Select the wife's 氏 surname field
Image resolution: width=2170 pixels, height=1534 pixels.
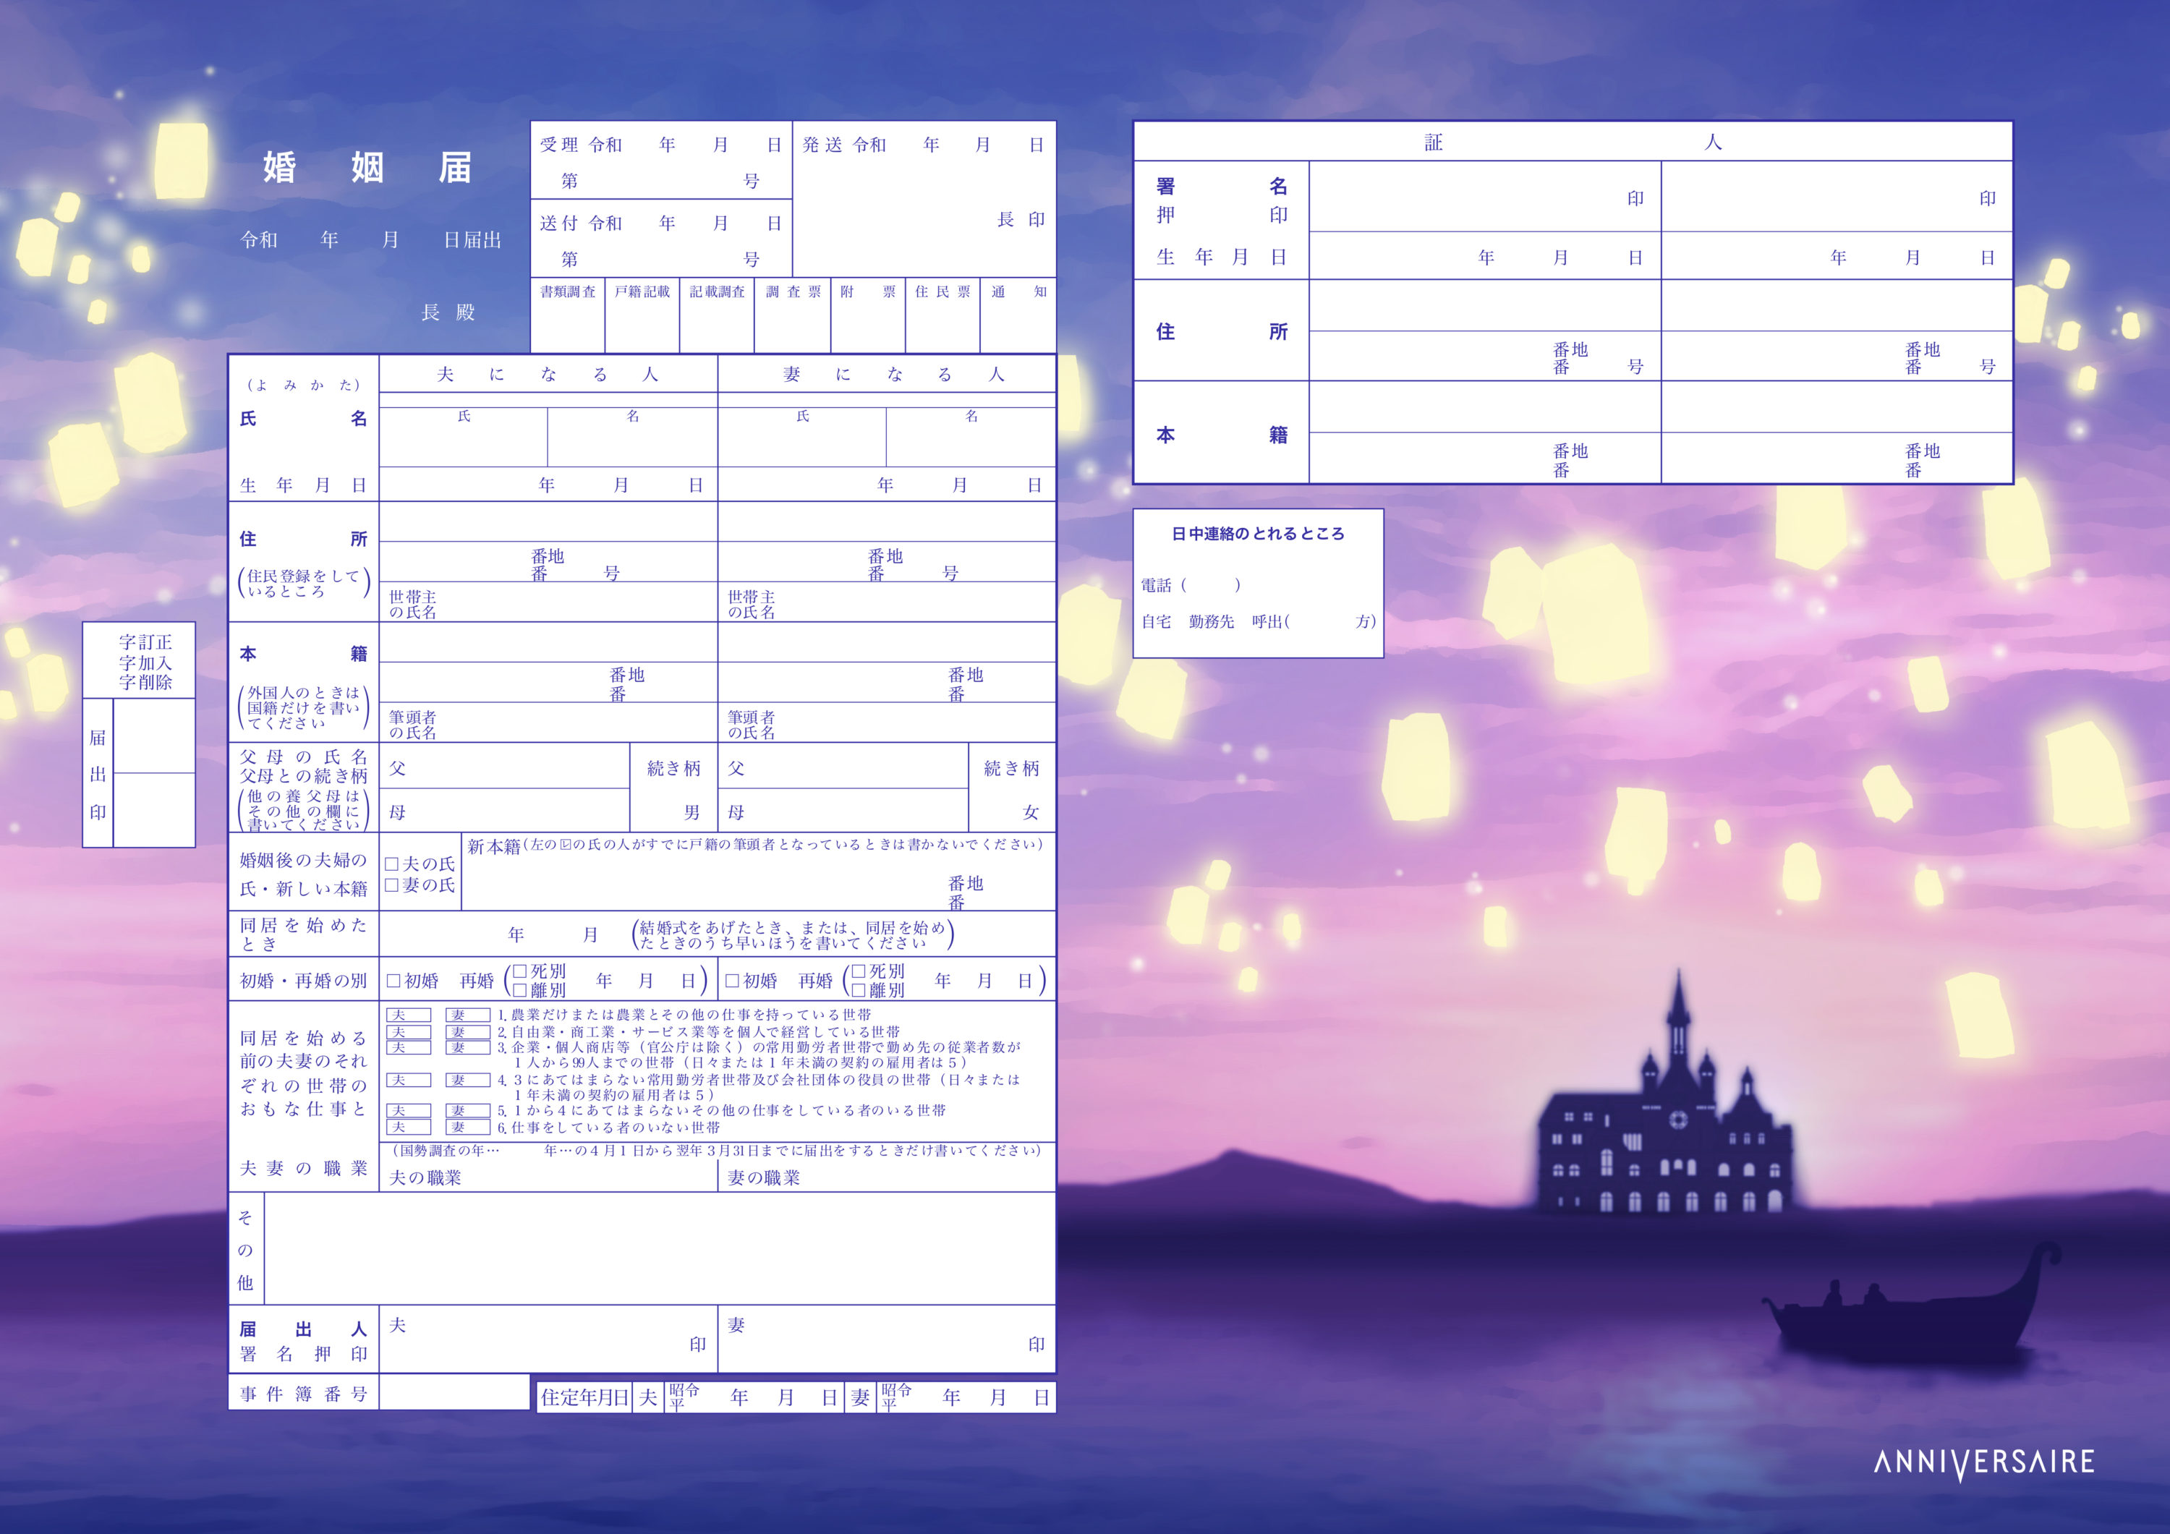[x=802, y=437]
